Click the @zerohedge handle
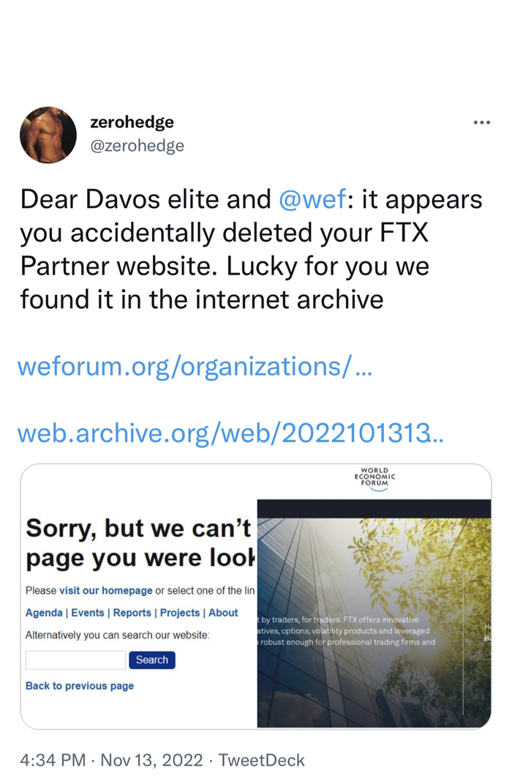The width and height of the screenshot is (512, 779). [x=137, y=146]
